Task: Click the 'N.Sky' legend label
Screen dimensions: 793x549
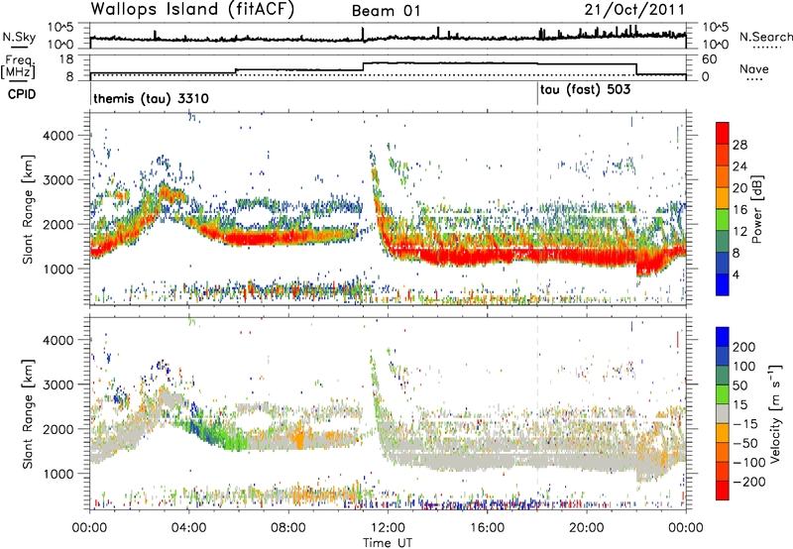Action: (19, 37)
